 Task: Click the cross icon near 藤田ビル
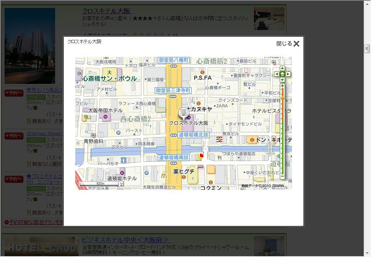pos(274,62)
